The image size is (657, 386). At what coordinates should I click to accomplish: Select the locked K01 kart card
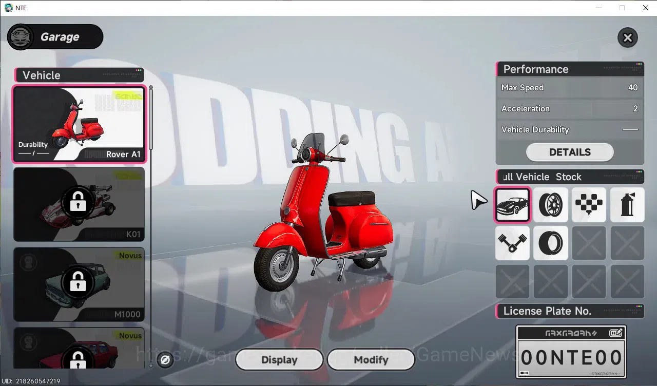point(79,204)
